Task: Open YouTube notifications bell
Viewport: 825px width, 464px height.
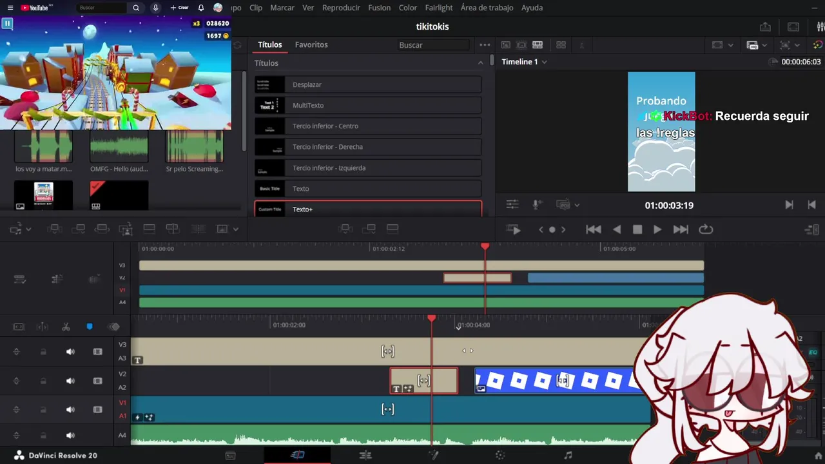Action: pos(201,8)
